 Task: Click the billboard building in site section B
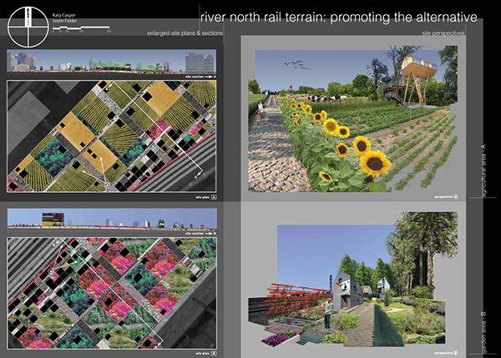(x=53, y=219)
